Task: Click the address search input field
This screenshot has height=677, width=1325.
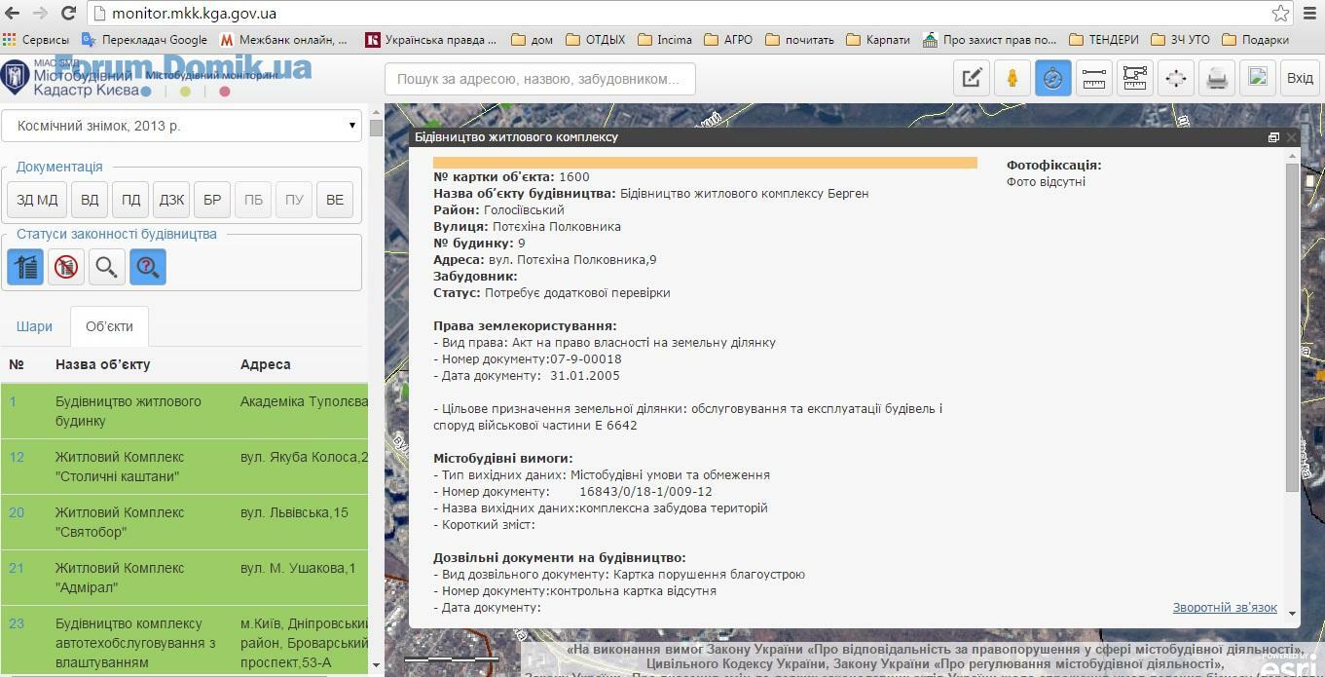Action: point(540,79)
